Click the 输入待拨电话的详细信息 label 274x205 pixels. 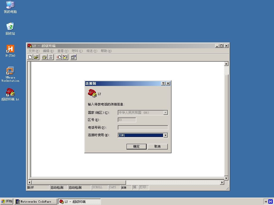click(x=106, y=104)
